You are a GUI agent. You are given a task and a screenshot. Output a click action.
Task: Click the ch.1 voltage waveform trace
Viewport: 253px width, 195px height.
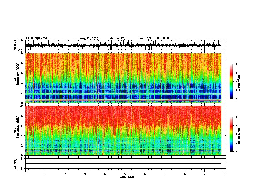(x=123, y=45)
